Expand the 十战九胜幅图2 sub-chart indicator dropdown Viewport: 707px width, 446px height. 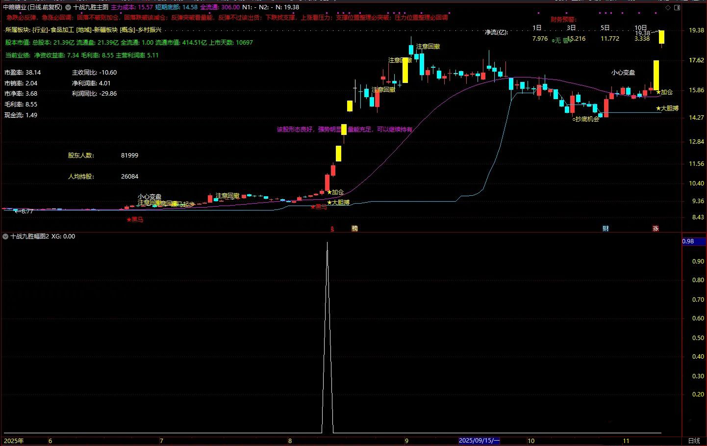click(x=5, y=236)
